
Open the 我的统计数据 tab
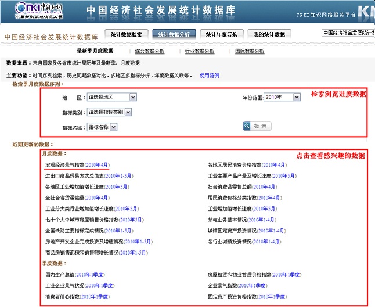click(269, 34)
